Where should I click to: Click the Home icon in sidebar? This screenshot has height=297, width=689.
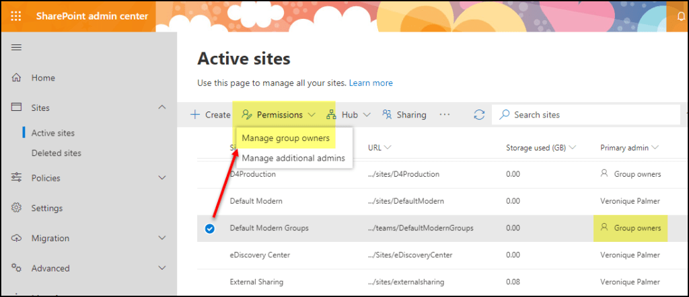click(17, 78)
